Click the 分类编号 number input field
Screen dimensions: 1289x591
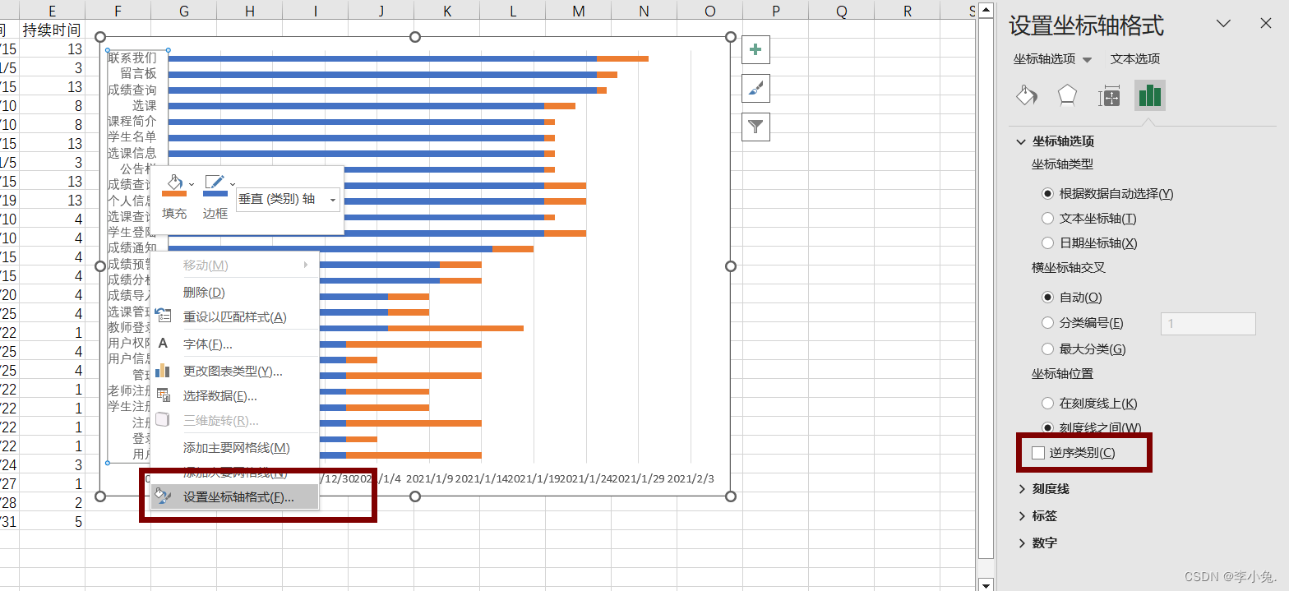click(x=1208, y=324)
